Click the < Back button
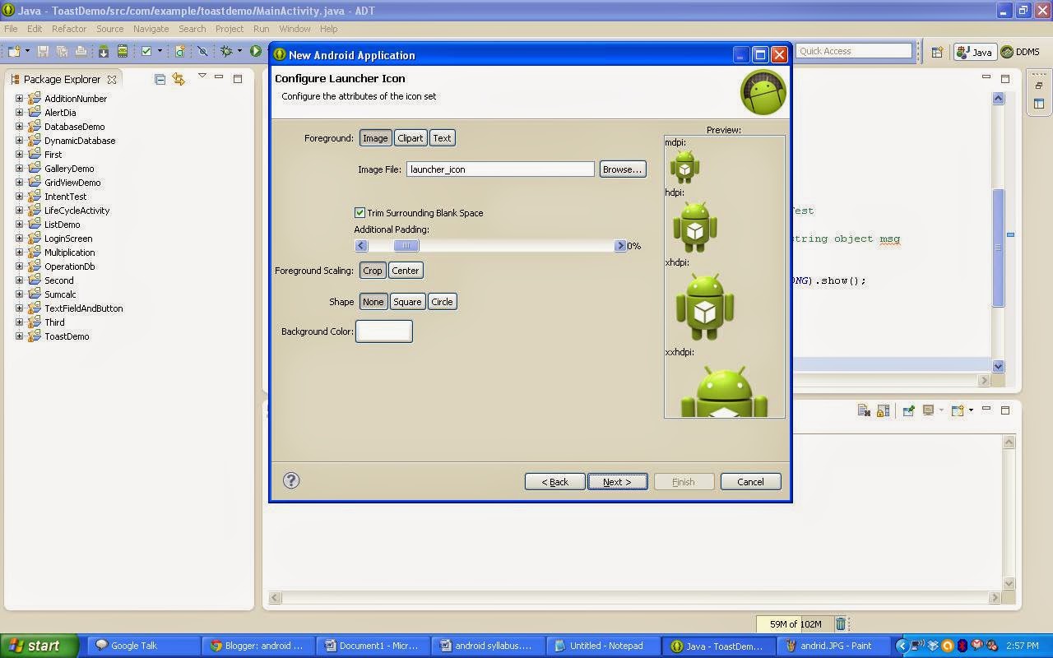Viewport: 1053px width, 658px height. tap(555, 482)
